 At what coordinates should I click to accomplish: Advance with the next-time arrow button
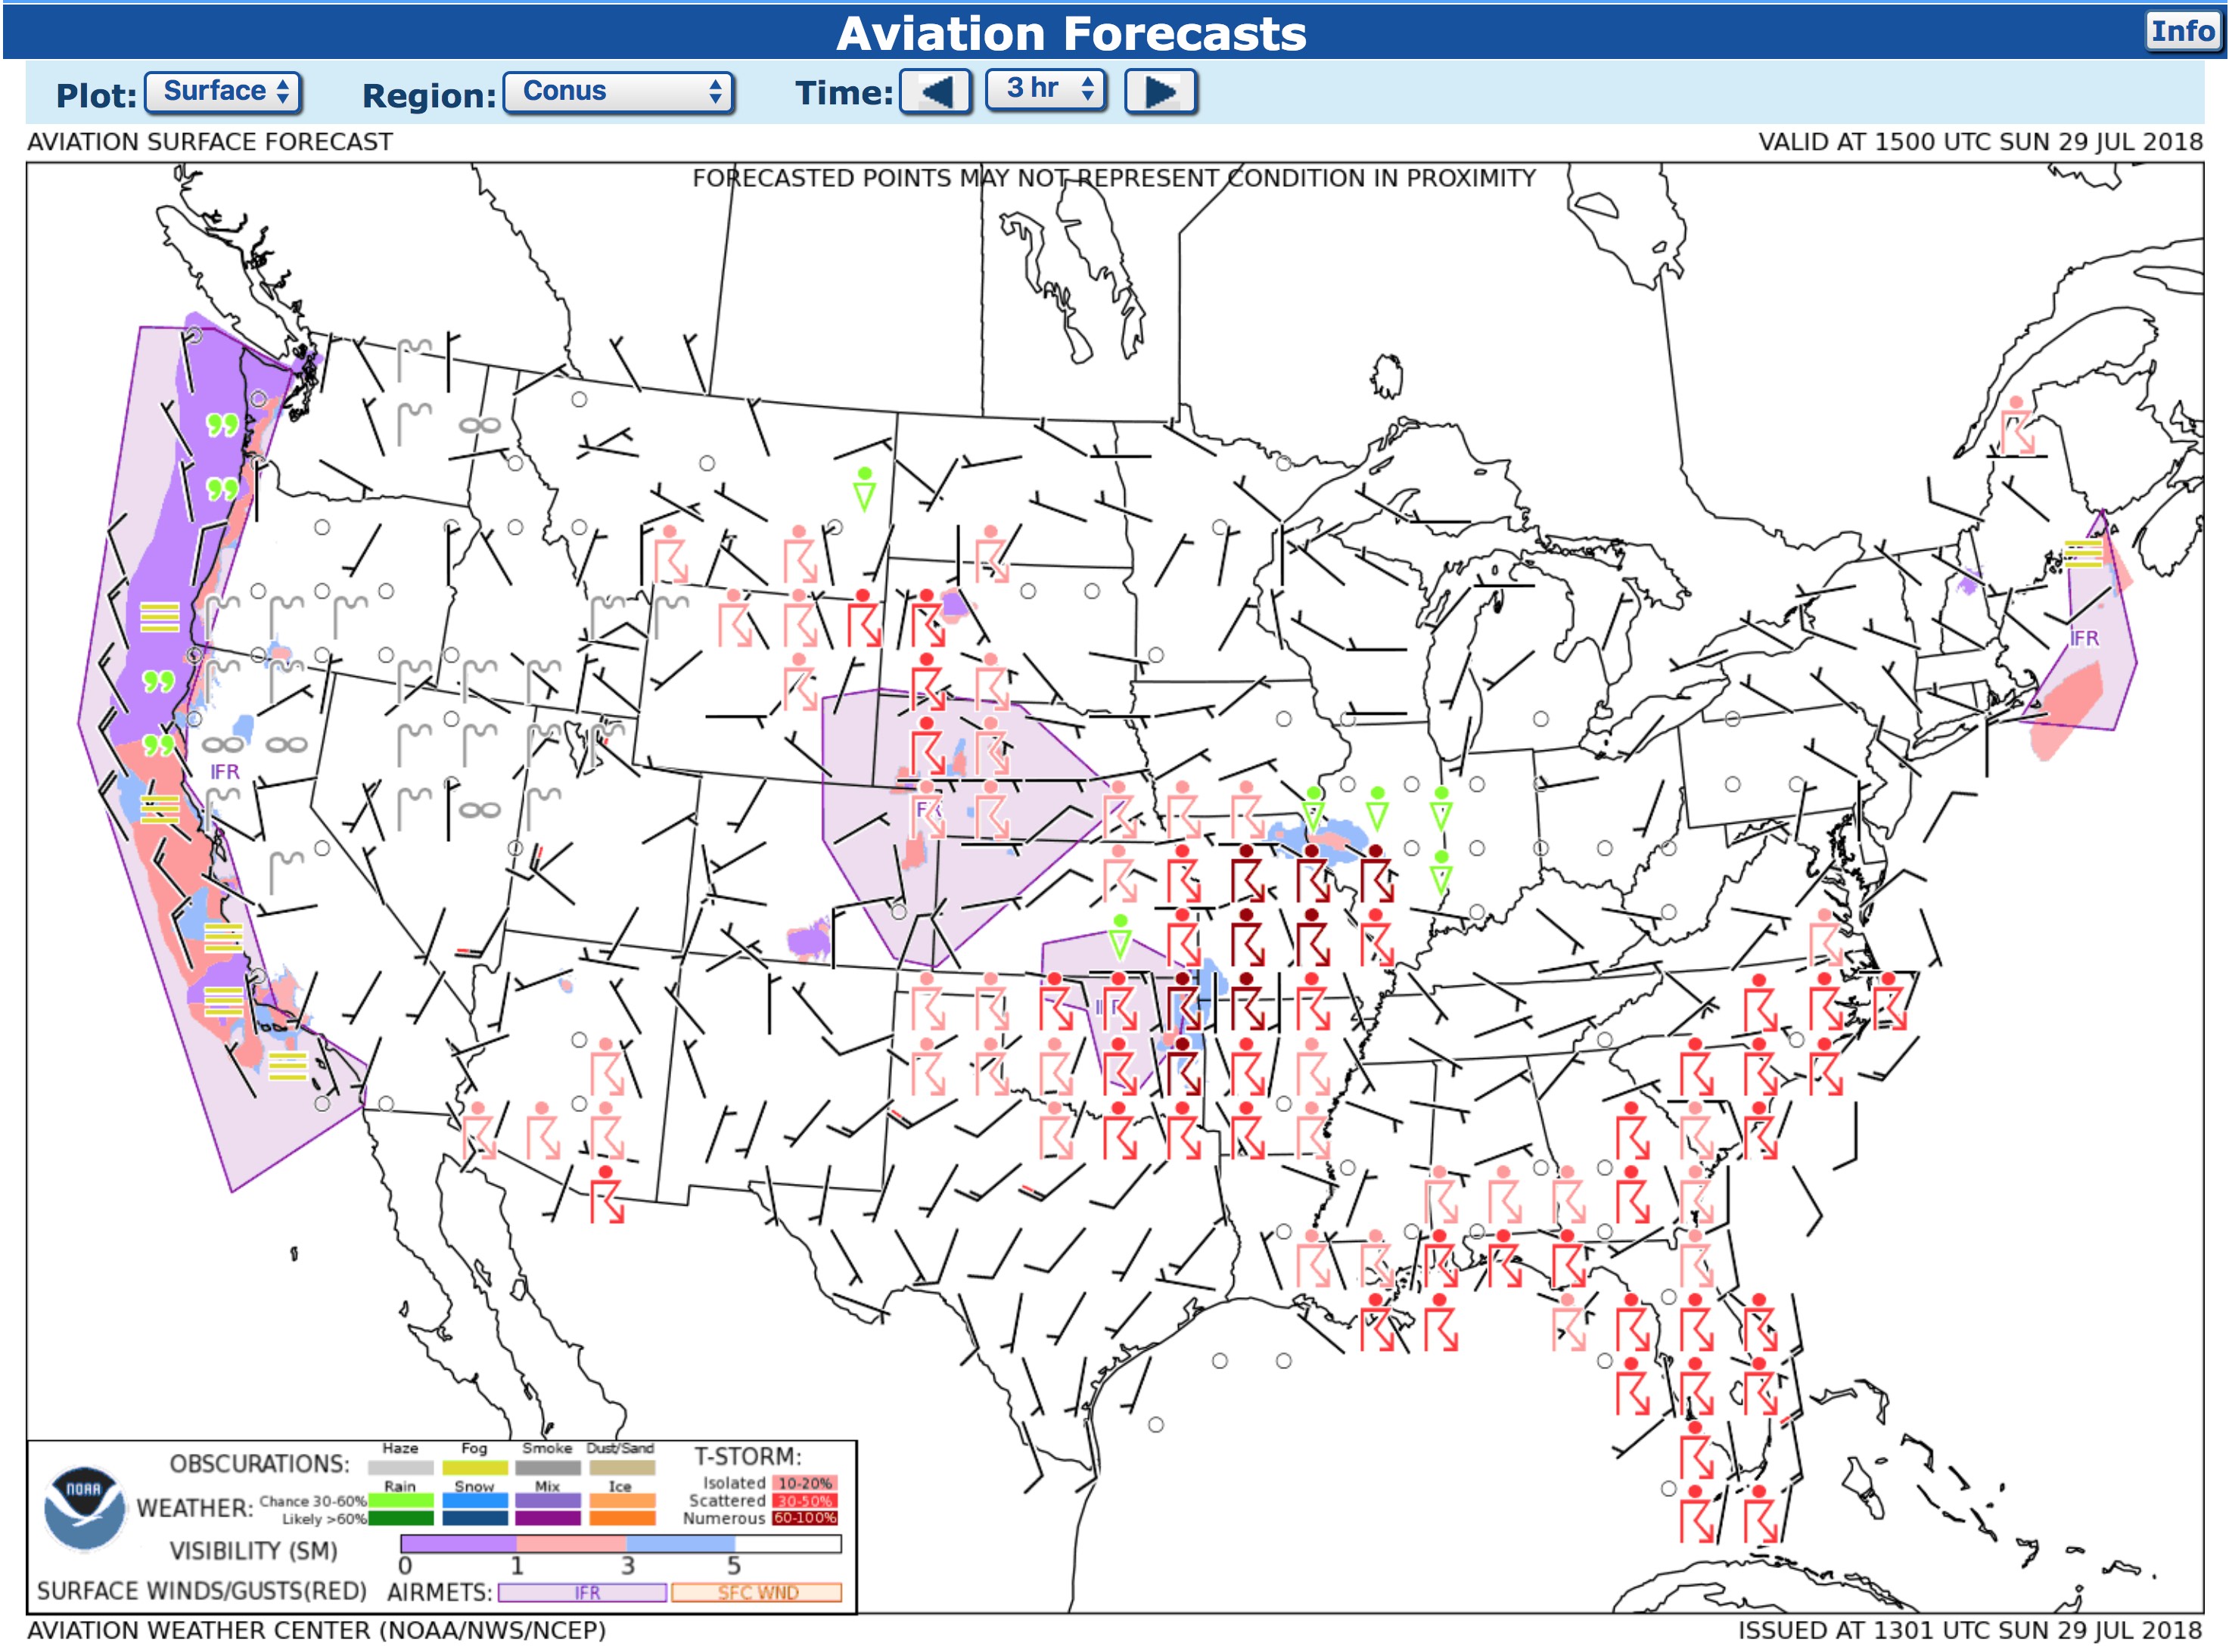1160,92
